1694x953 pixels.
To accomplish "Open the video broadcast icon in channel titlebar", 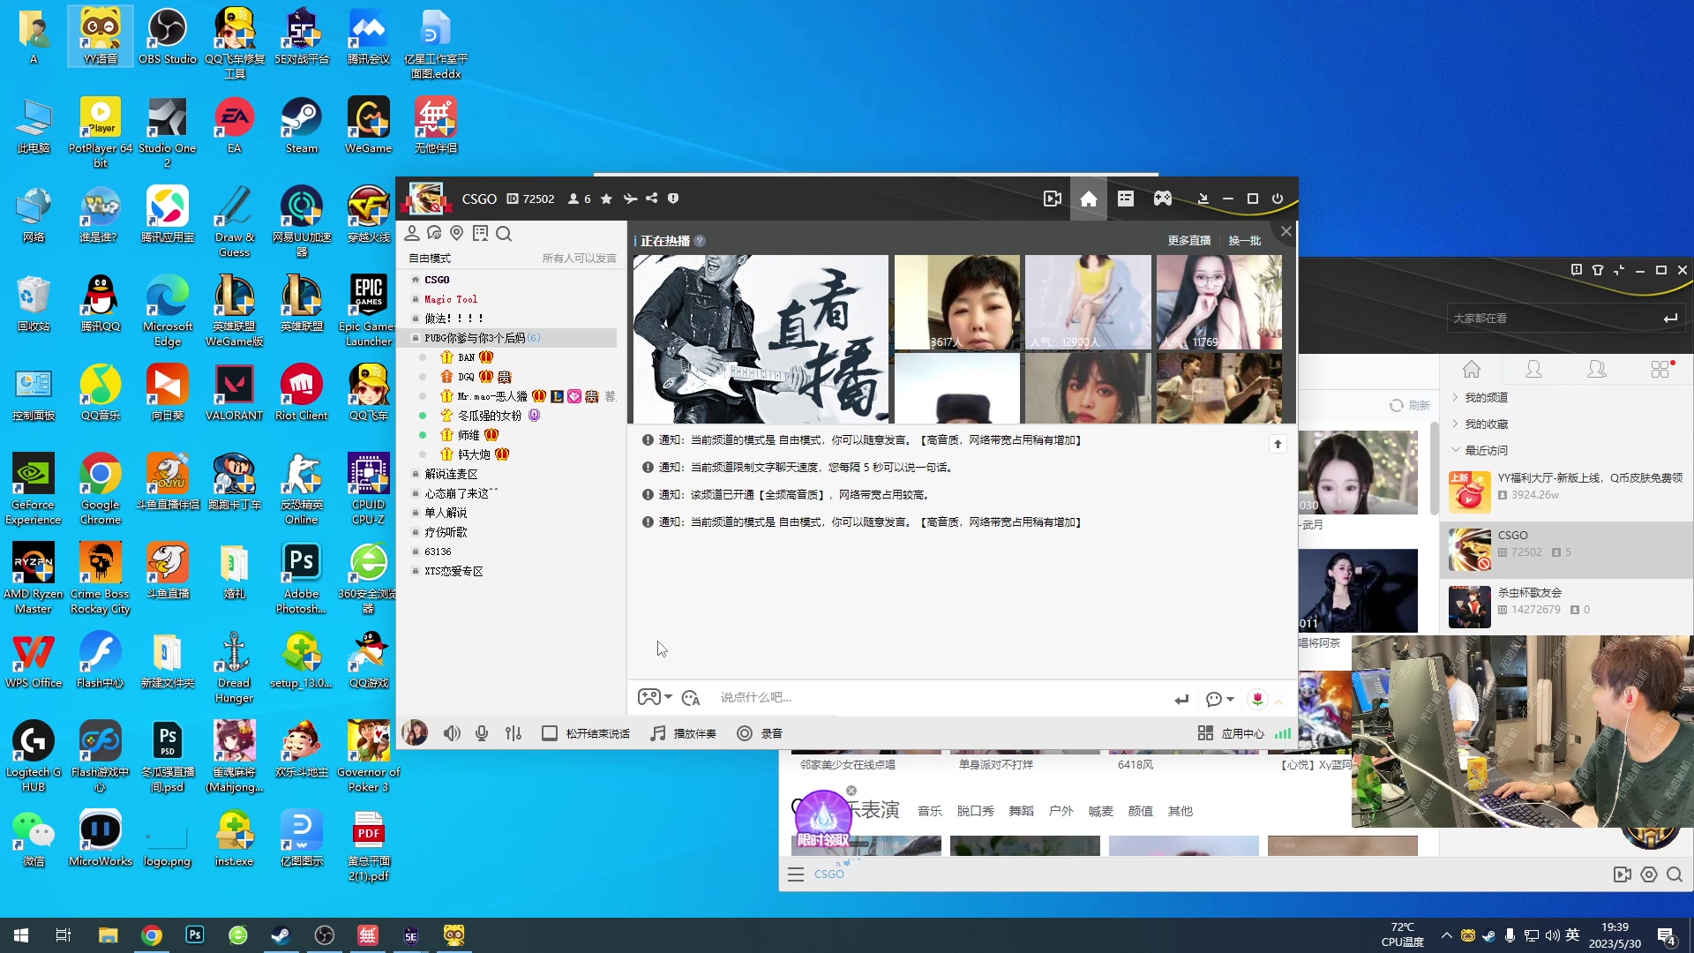I will [x=1052, y=199].
